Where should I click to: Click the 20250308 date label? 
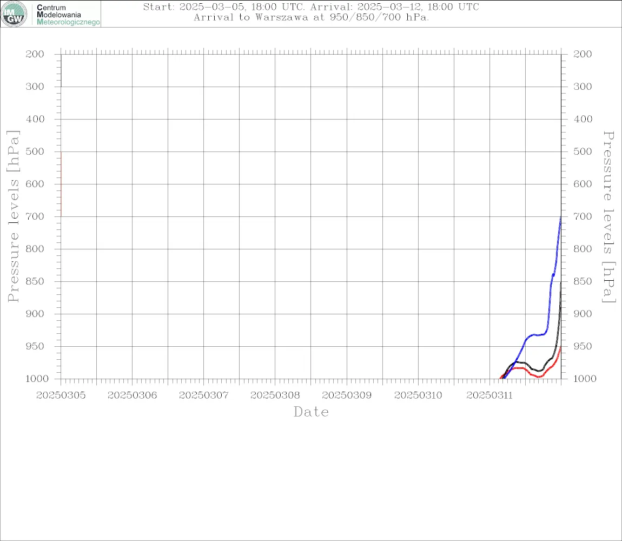pos(275,395)
